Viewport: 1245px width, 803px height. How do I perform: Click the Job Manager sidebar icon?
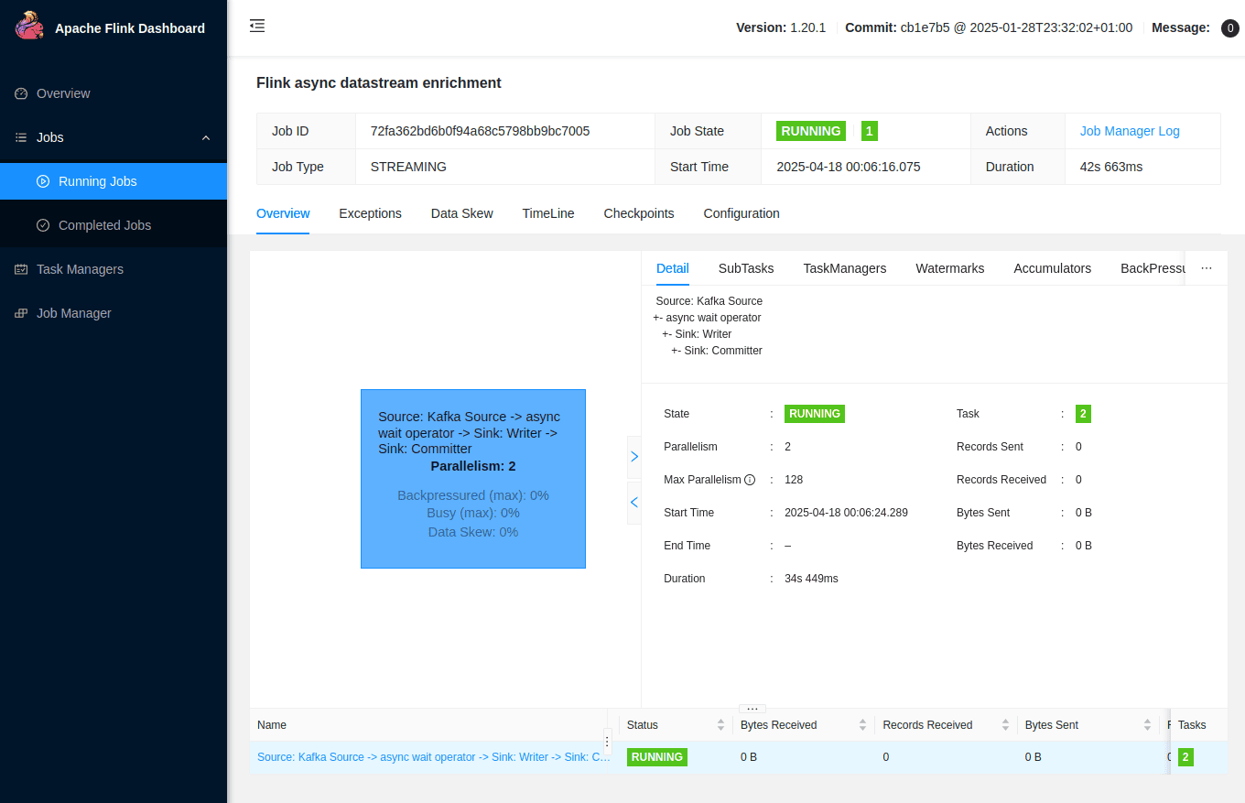[21, 313]
